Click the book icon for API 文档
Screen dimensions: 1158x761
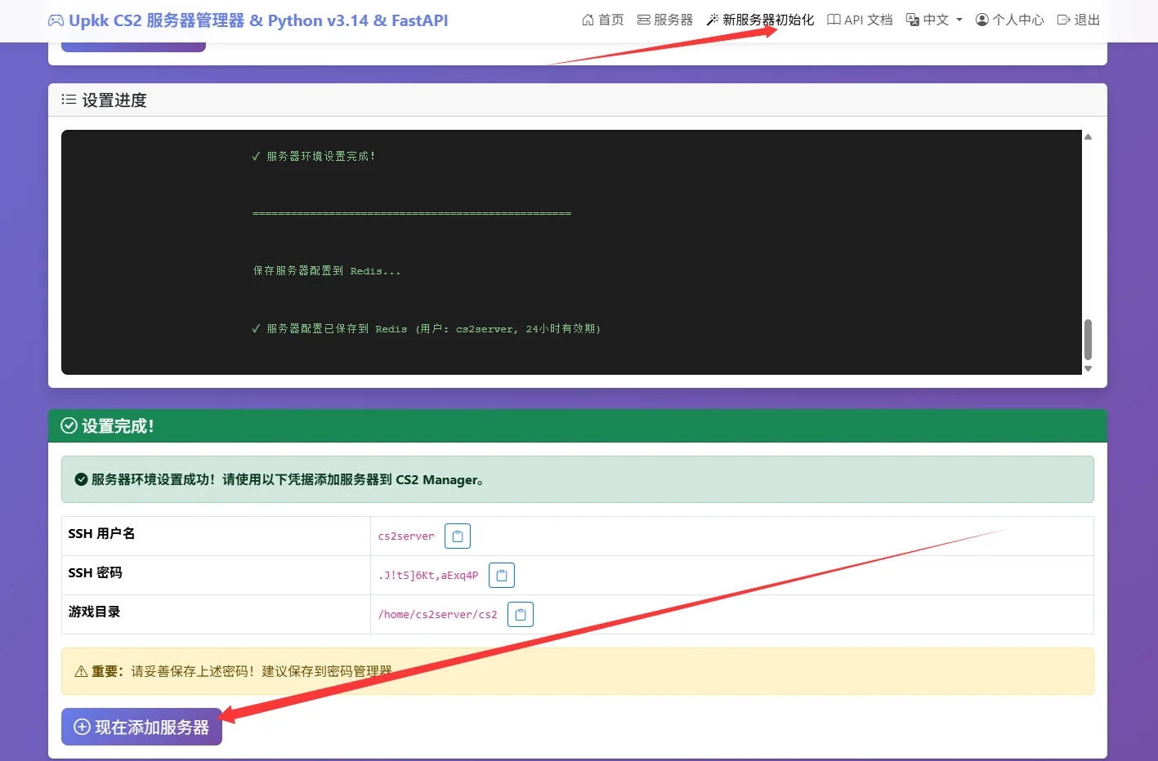[834, 20]
